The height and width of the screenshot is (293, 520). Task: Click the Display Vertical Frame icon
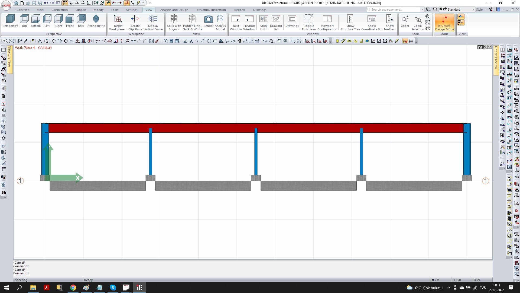point(153,22)
